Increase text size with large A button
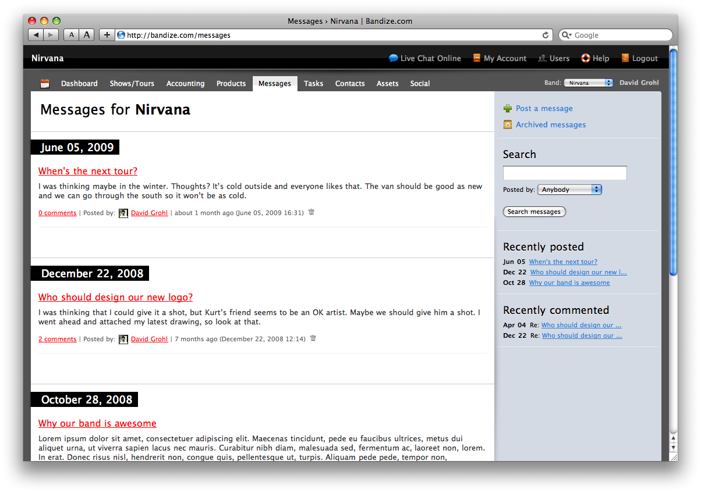This screenshot has width=701, height=493. [87, 35]
